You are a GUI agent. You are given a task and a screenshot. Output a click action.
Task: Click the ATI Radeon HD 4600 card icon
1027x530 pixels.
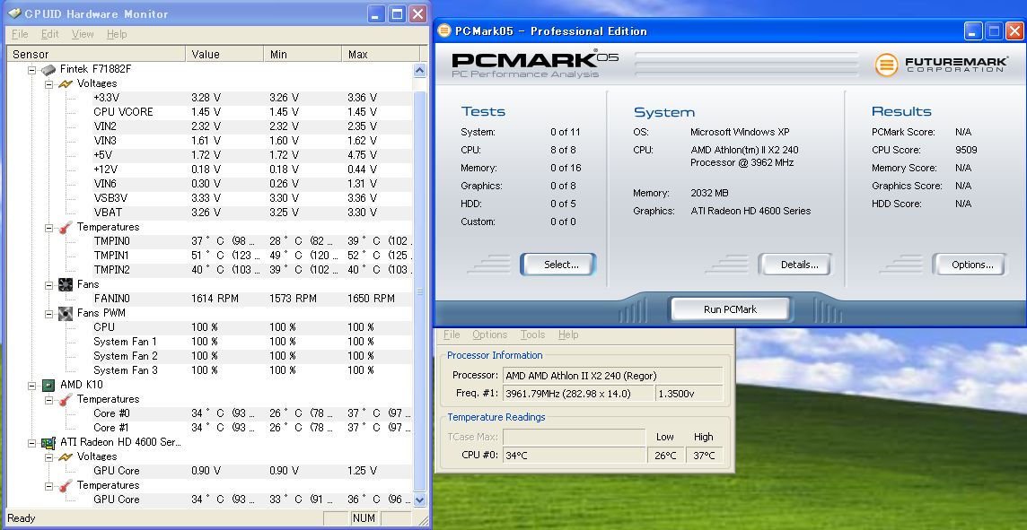(48, 442)
